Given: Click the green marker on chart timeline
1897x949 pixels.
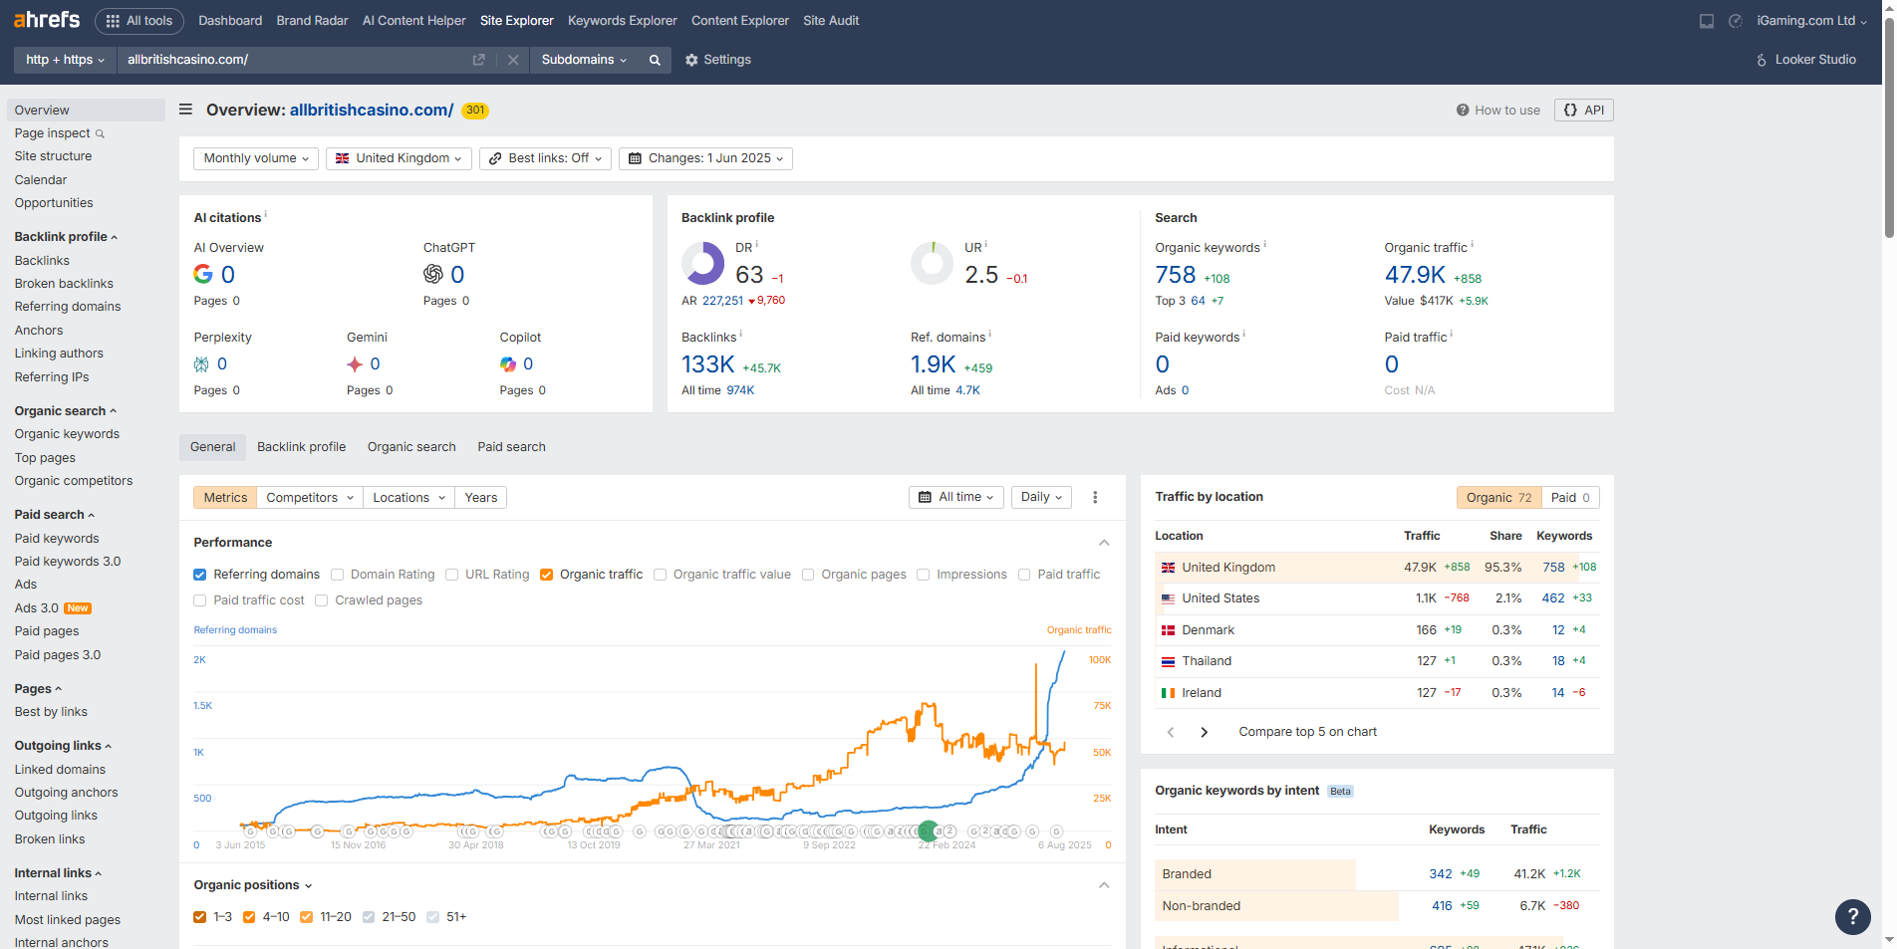Looking at the screenshot, I should [x=928, y=830].
